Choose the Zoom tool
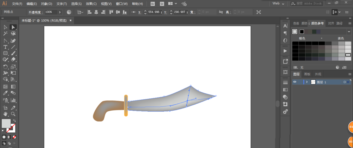Screen dimensions: 353x148 (x=13, y=114)
